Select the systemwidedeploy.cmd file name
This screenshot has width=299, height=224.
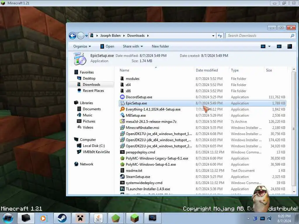pos(144,183)
